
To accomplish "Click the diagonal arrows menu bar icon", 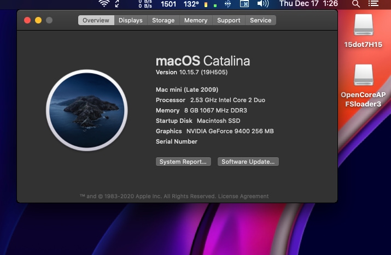I will 117,3.
